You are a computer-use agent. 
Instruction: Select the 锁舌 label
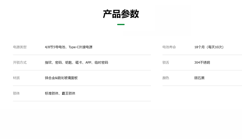click(166, 62)
